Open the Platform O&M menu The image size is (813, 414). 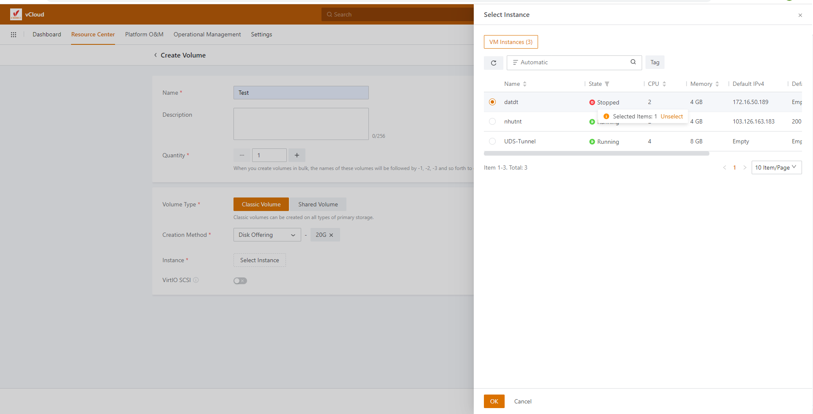click(144, 35)
